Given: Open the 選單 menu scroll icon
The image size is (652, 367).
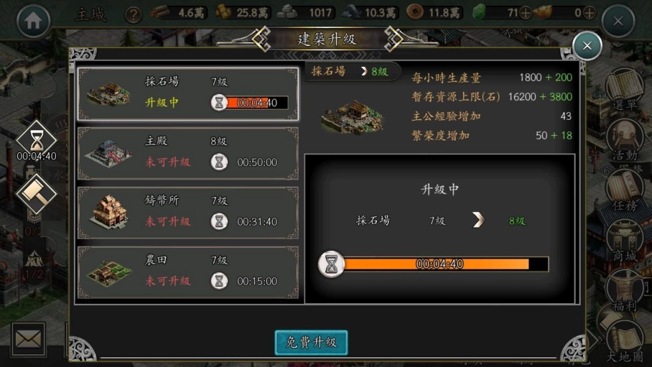Looking at the screenshot, I should click(x=624, y=89).
